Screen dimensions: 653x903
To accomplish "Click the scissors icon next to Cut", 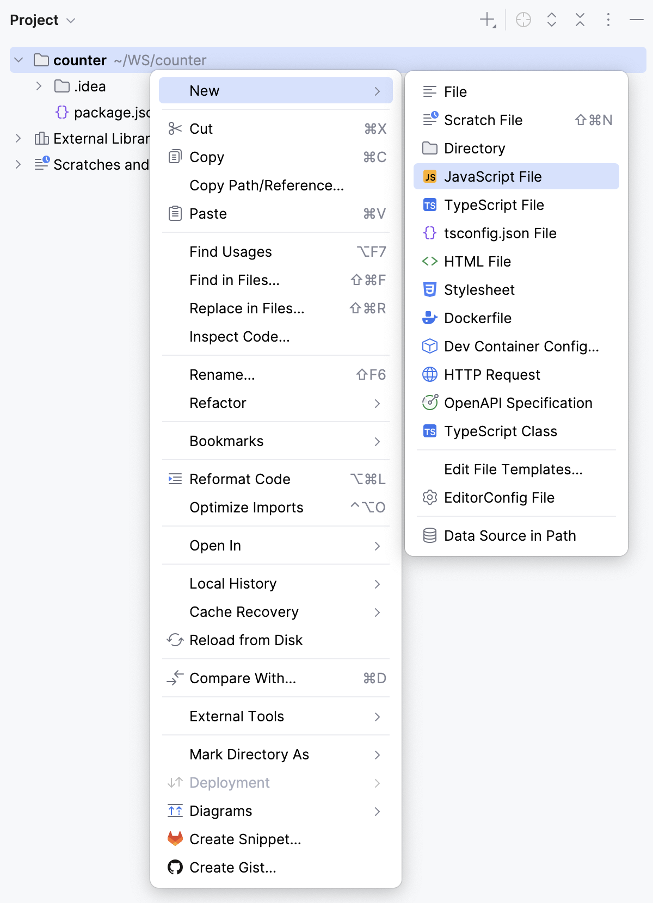I will pyautogui.click(x=175, y=129).
